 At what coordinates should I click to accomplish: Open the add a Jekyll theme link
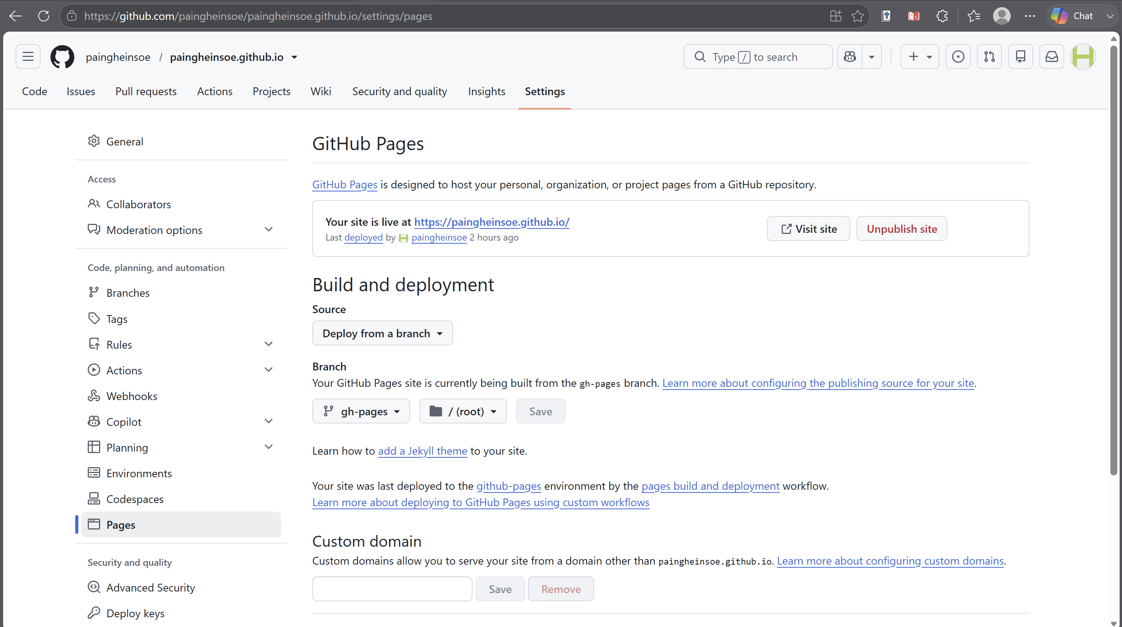[423, 451]
